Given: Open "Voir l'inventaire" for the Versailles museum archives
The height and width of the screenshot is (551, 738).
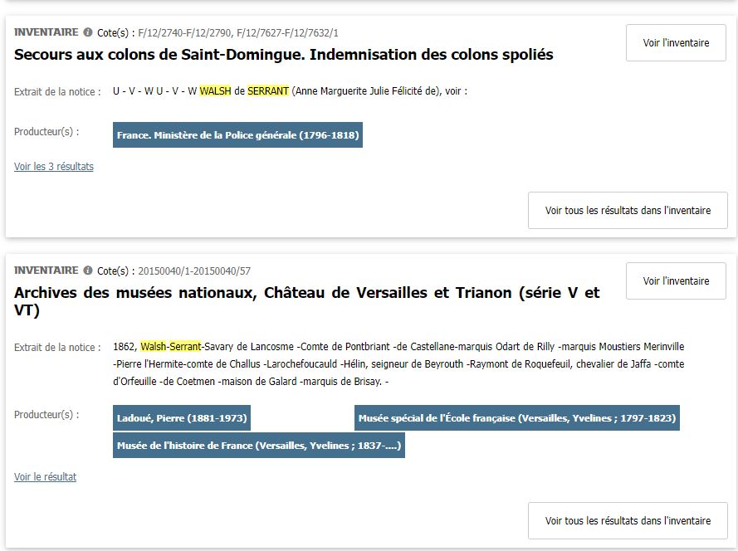Looking at the screenshot, I should pos(676,281).
